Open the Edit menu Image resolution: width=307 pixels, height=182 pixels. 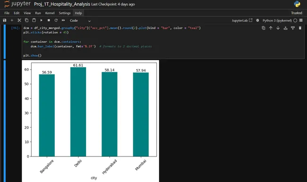[17, 13]
